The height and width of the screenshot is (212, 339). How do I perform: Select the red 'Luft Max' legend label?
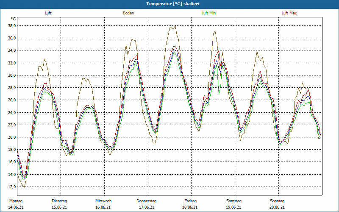[289, 13]
